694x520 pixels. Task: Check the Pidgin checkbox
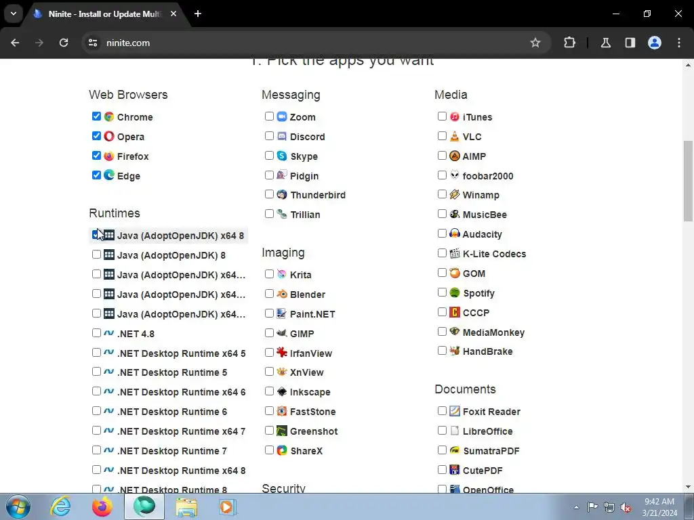[x=269, y=175]
